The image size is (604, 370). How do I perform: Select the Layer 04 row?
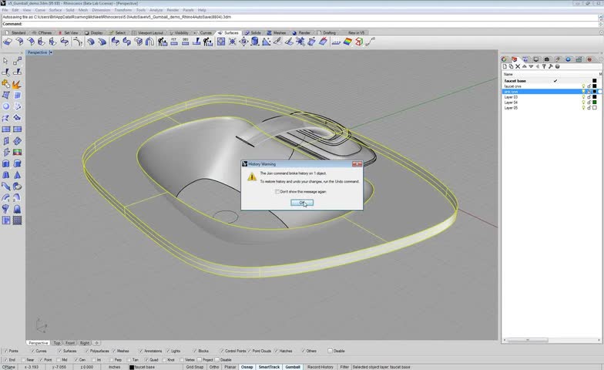click(x=551, y=103)
